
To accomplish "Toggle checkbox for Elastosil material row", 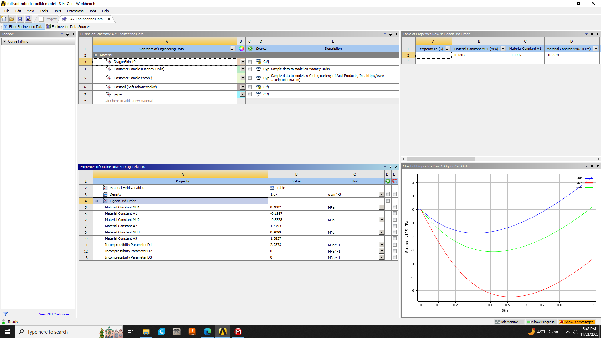I will tap(249, 87).
